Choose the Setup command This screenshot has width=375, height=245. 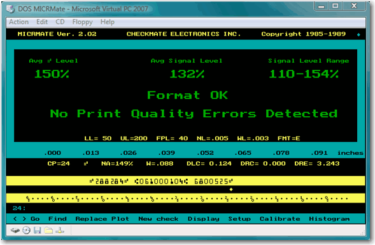pyautogui.click(x=239, y=218)
